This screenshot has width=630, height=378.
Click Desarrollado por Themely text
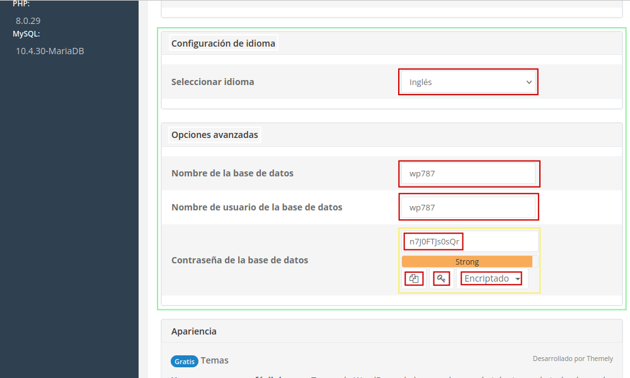(572, 358)
